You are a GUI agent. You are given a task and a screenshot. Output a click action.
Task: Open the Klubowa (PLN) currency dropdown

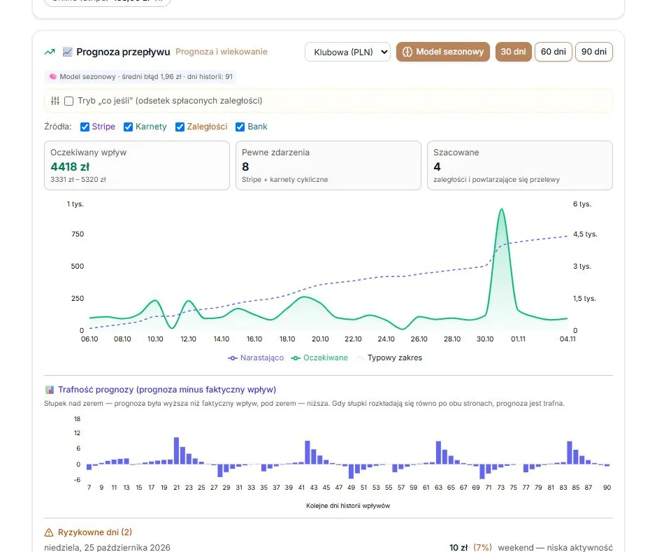tap(348, 52)
